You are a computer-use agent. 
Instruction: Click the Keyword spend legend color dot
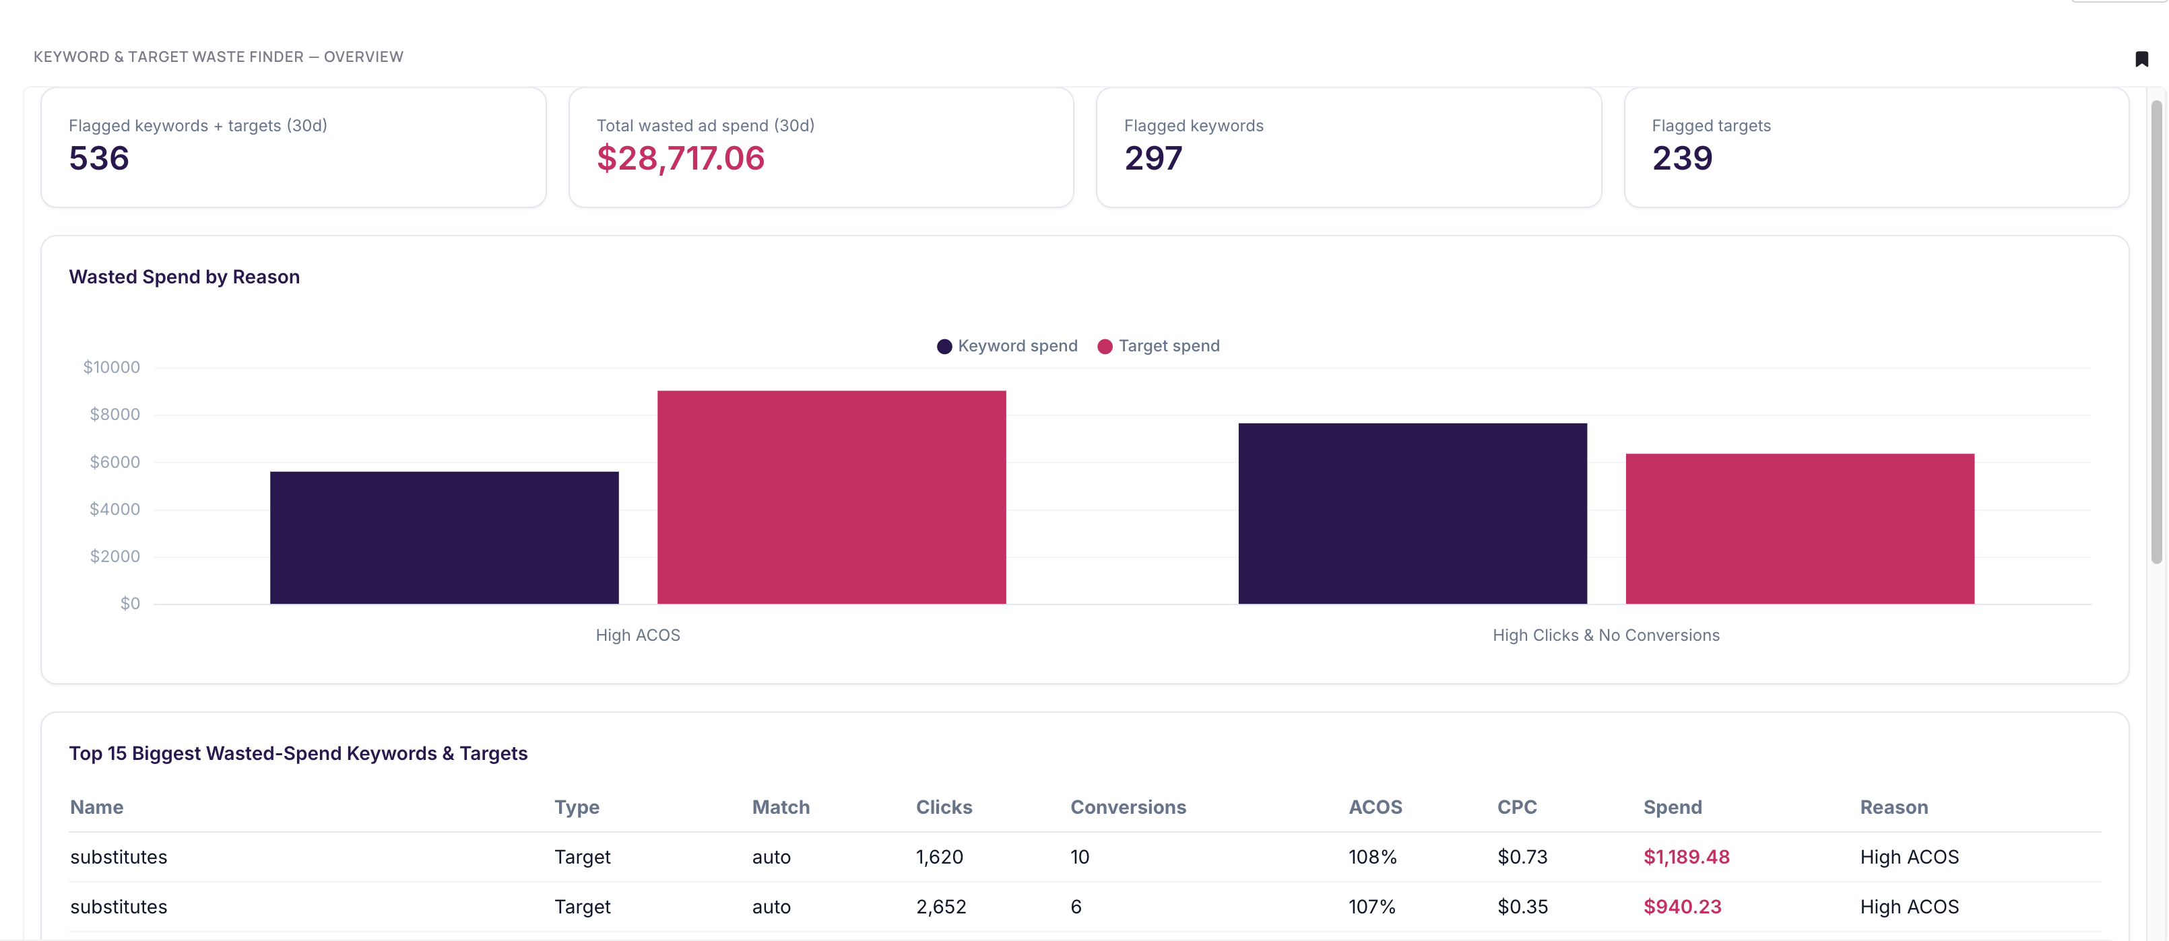click(944, 347)
